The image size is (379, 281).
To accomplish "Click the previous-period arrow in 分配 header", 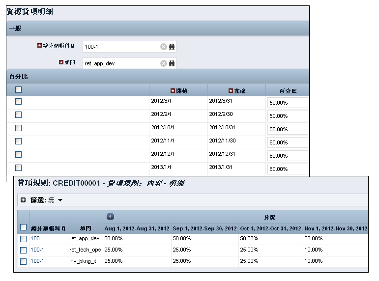I will [x=110, y=217].
